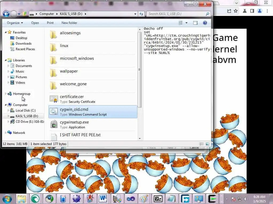Switch to large icons via status bar icon
Screen dimensions: 273x204
click(207, 144)
